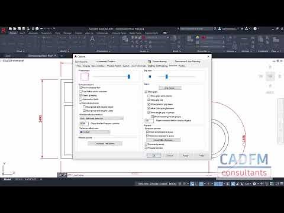
Task: Click the Save icon in quick access toolbar
Action: click(19, 28)
